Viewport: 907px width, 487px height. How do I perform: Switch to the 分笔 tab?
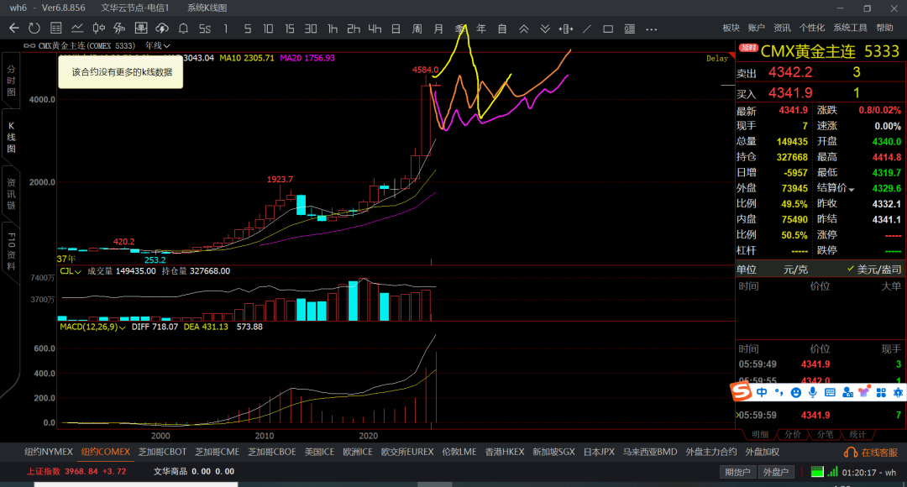825,434
